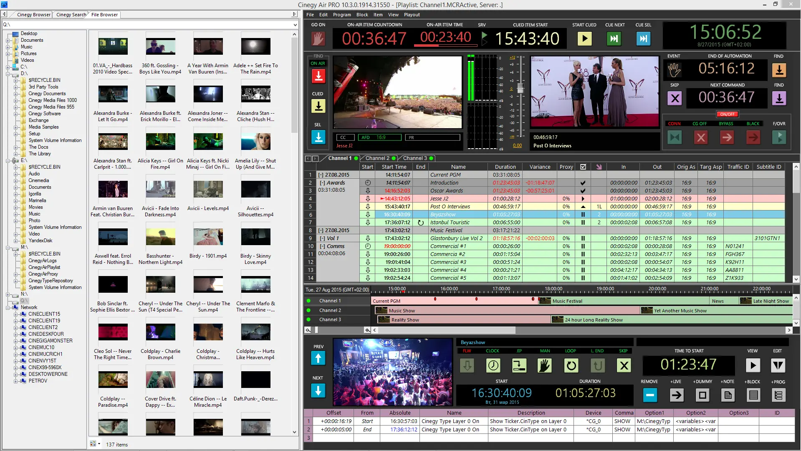Switch to the Channel 3 tab
Image resolution: width=801 pixels, height=451 pixels.
[414, 158]
